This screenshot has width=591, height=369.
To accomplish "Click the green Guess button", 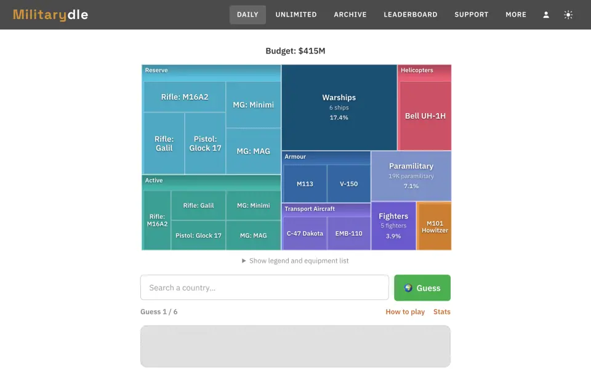I will pyautogui.click(x=422, y=288).
